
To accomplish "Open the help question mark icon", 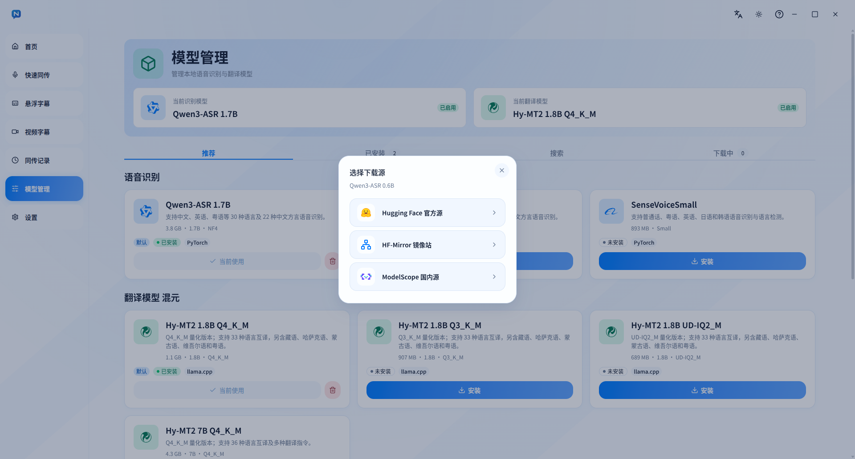I will 779,14.
